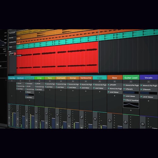This screenshot has width=158, height=158.
Task: Mute the Drum Bus channel
Action: [9, 118]
